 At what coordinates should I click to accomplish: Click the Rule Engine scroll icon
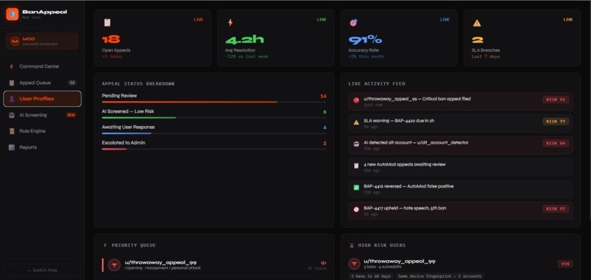(x=12, y=131)
